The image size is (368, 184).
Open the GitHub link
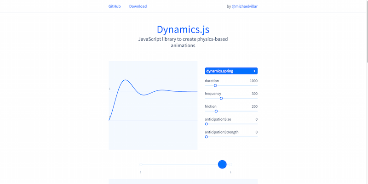pos(115,6)
